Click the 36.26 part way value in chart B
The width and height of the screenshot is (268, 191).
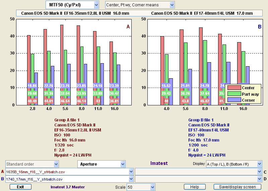185,93
